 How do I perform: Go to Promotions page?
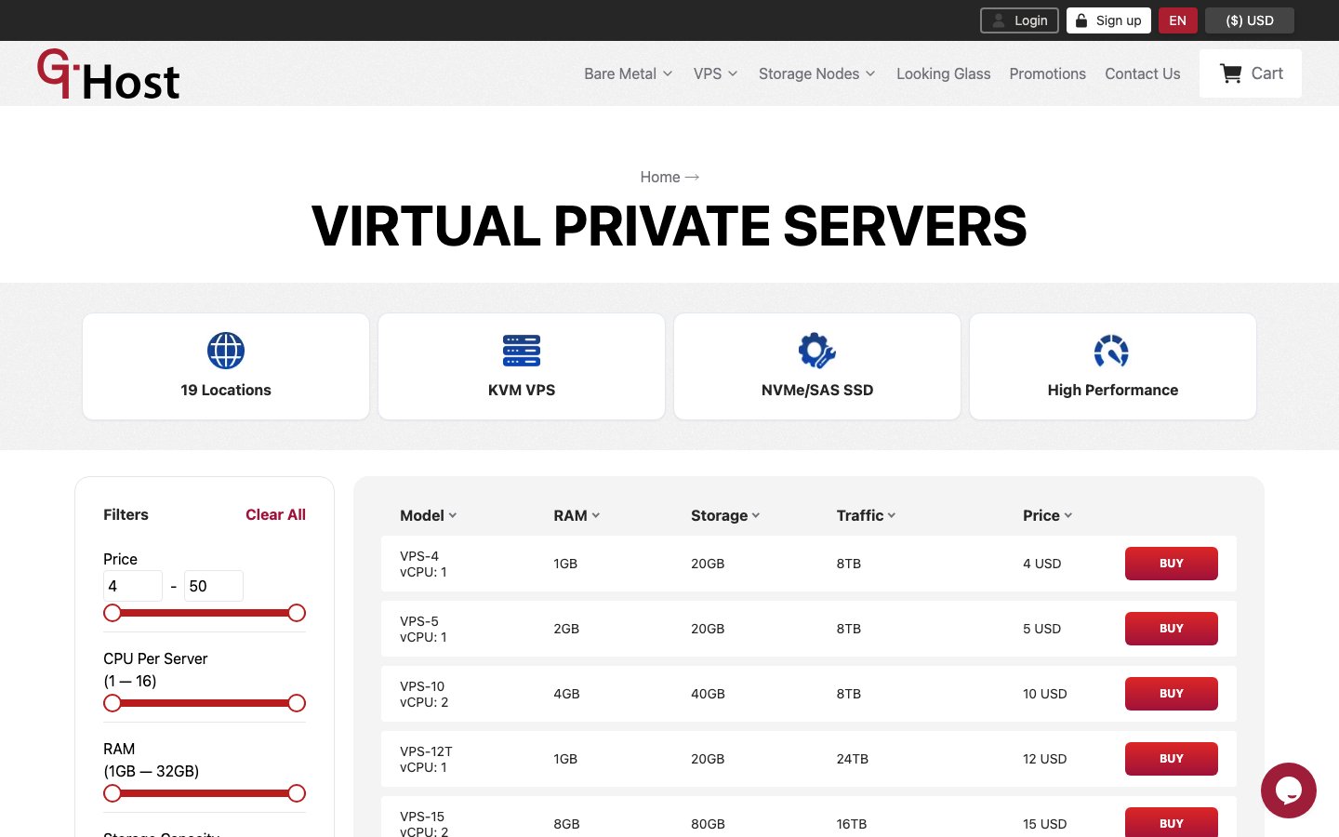point(1047,73)
